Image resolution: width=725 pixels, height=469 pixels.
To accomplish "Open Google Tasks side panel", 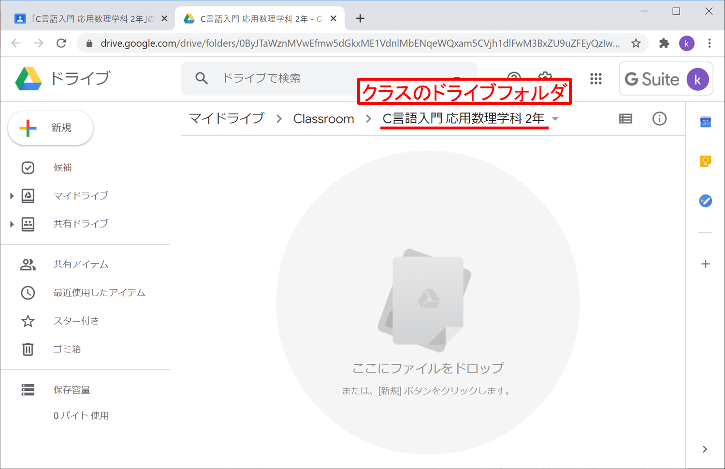I will coord(706,200).
